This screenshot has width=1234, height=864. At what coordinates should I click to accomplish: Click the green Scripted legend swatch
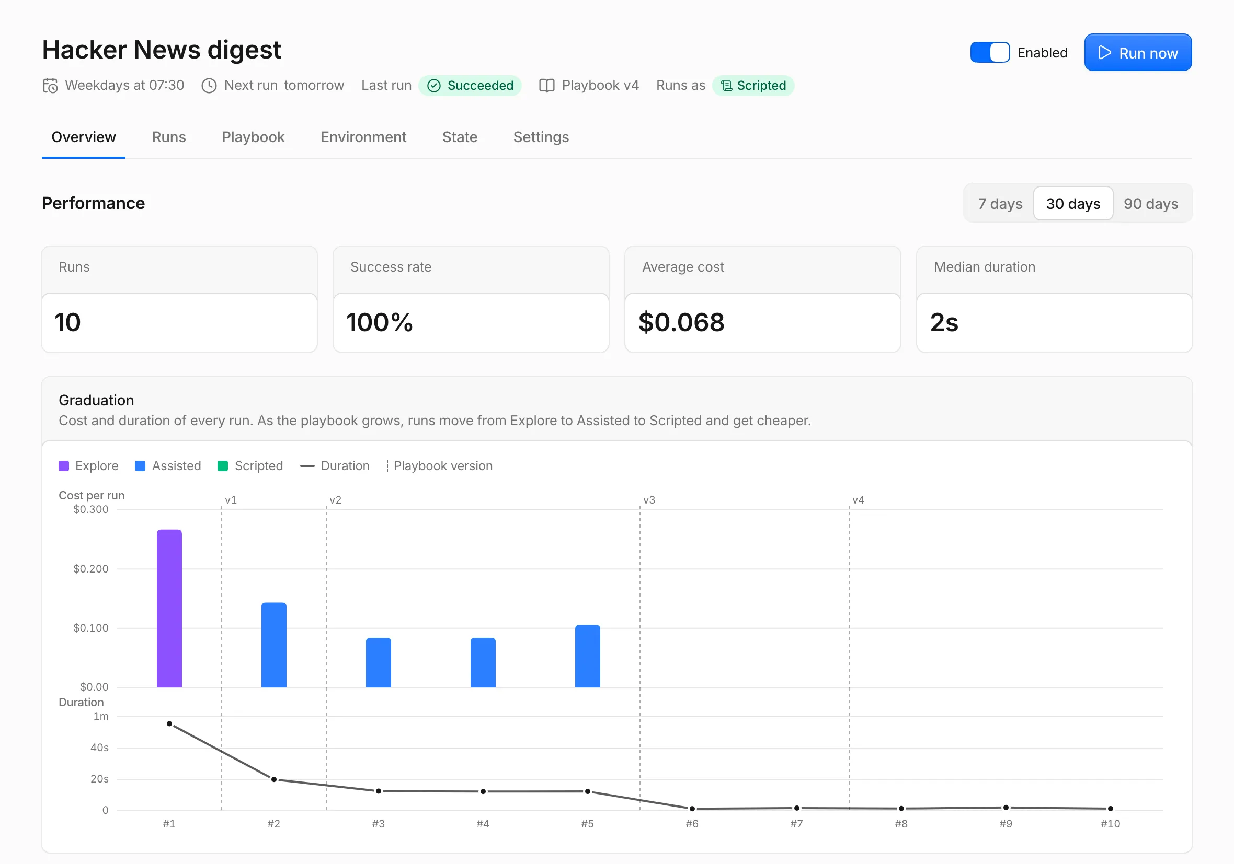pyautogui.click(x=223, y=466)
